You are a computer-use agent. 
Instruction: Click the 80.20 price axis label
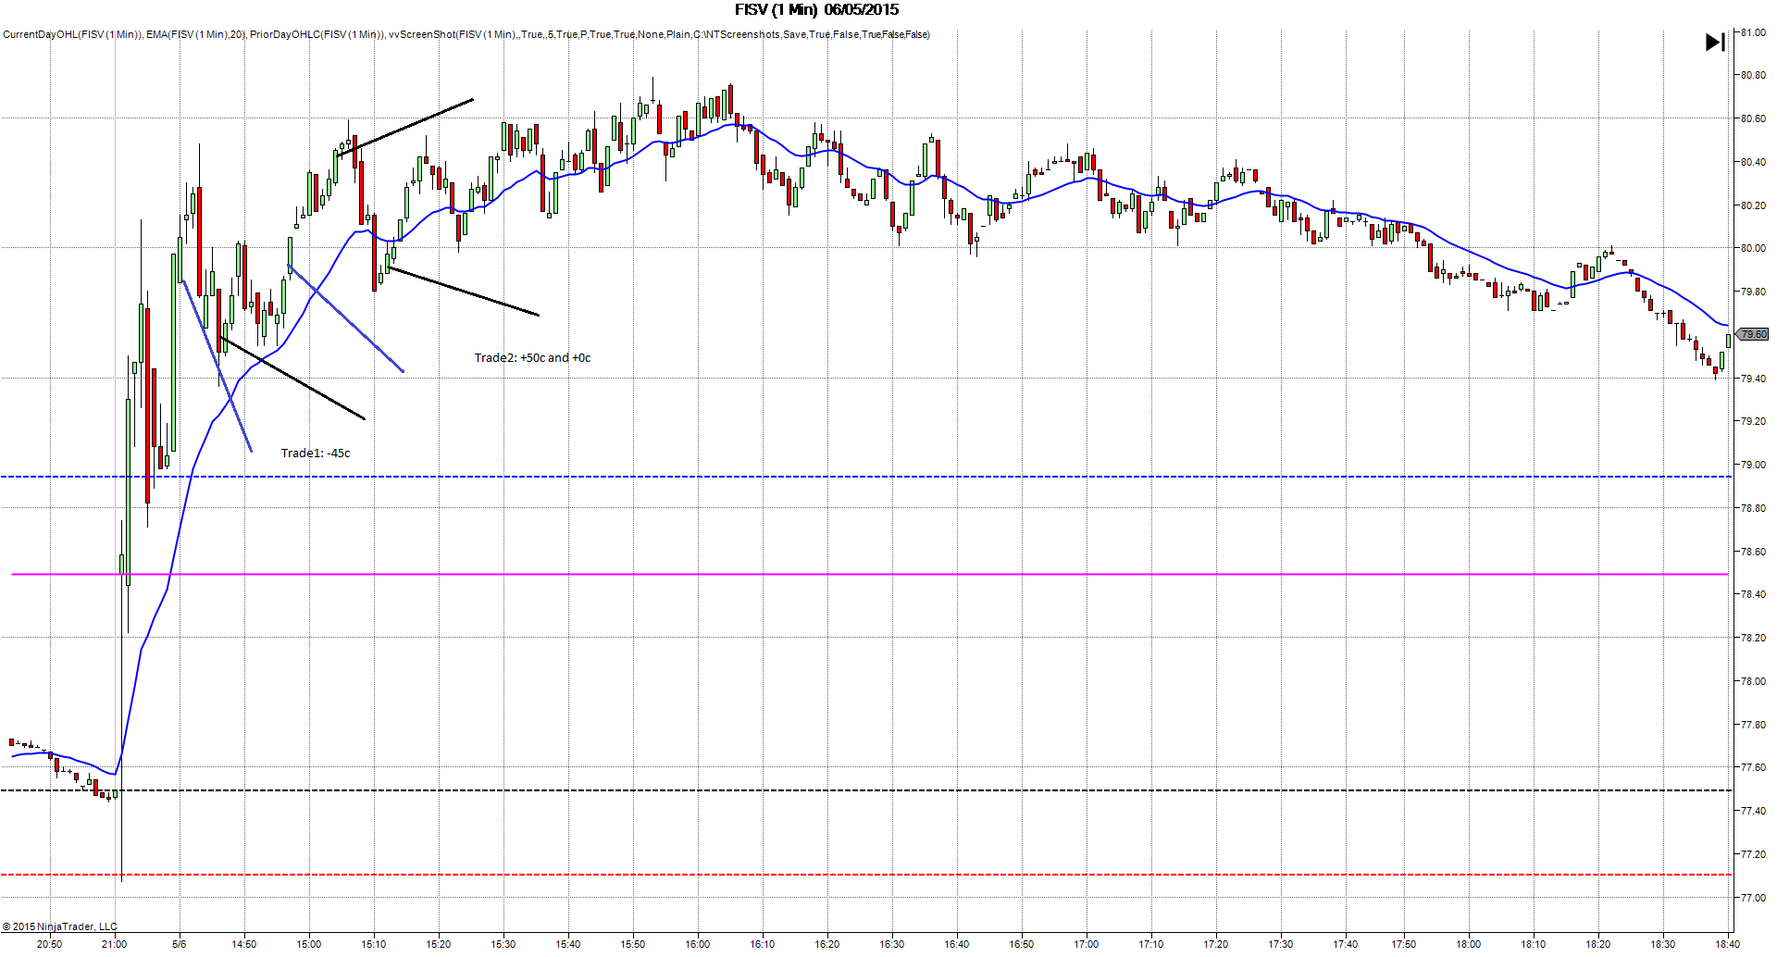1753,205
